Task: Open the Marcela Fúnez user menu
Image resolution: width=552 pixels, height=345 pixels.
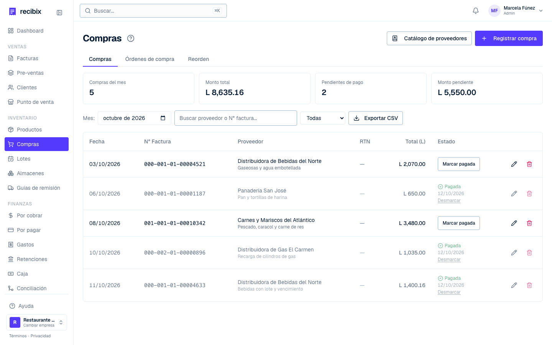Action: 516,11
